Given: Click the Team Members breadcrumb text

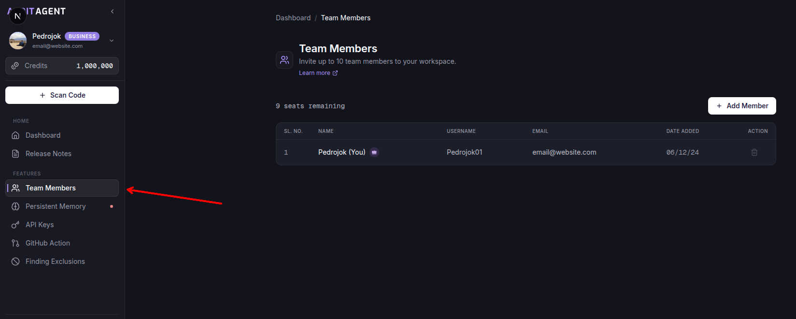Looking at the screenshot, I should pos(346,18).
